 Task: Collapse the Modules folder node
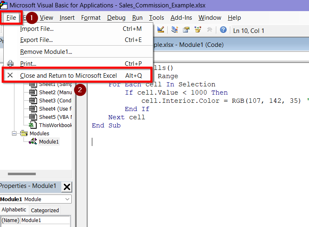point(14,134)
